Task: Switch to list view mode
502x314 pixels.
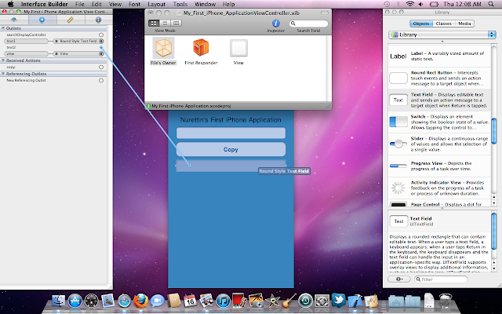Action: click(x=165, y=23)
